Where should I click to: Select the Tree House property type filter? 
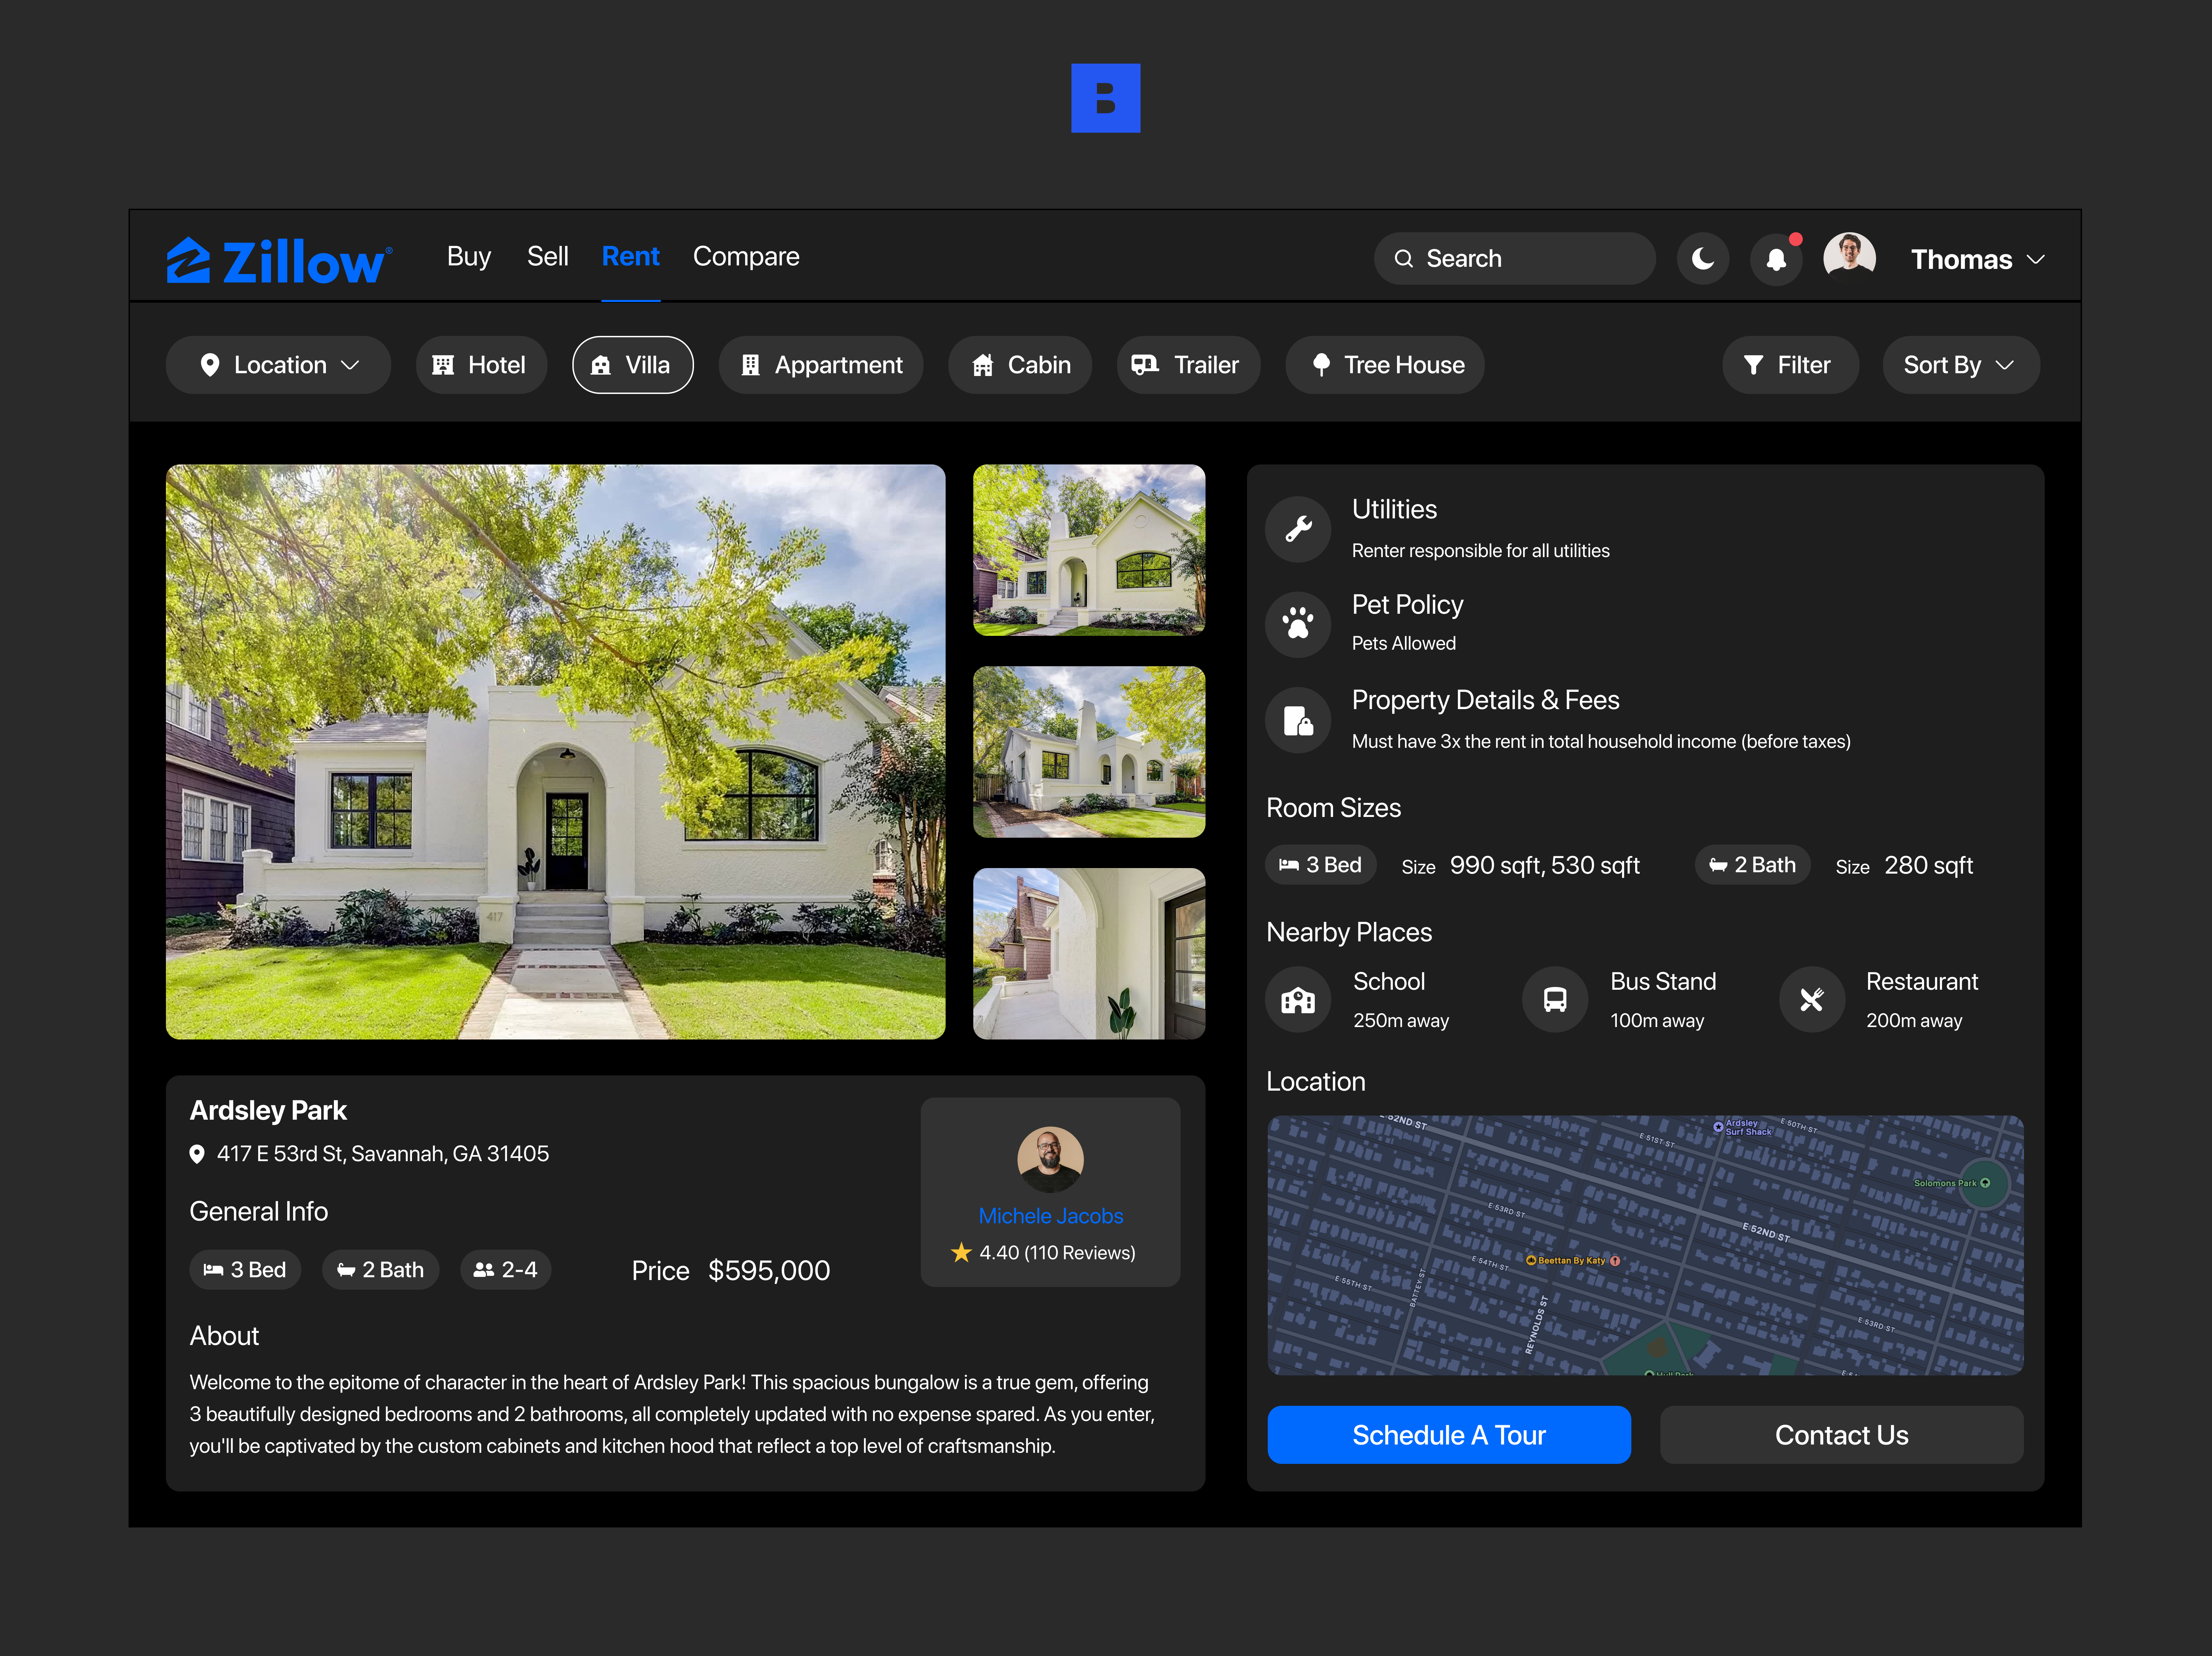[1385, 365]
